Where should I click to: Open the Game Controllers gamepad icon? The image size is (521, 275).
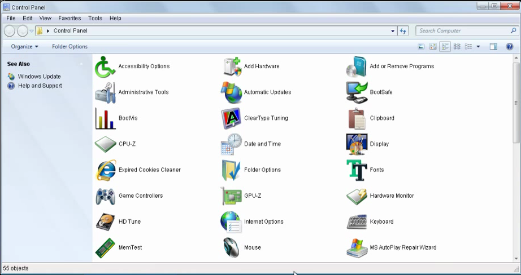coord(105,196)
